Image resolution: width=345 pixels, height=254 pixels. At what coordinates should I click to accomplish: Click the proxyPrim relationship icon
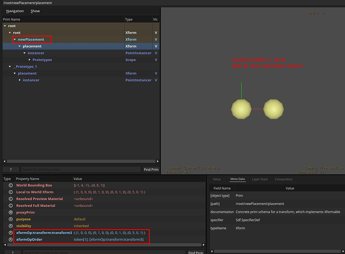[11, 212]
